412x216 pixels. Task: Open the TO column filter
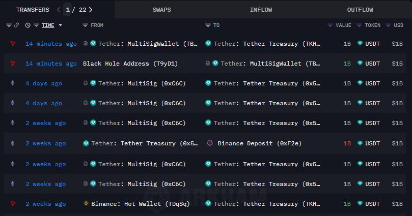coord(208,25)
